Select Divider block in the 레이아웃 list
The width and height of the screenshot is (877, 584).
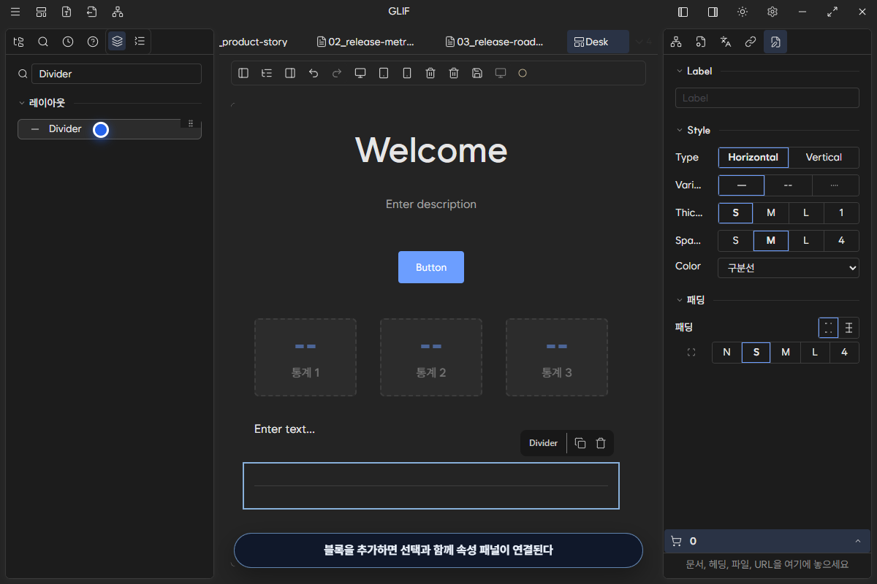[110, 129]
